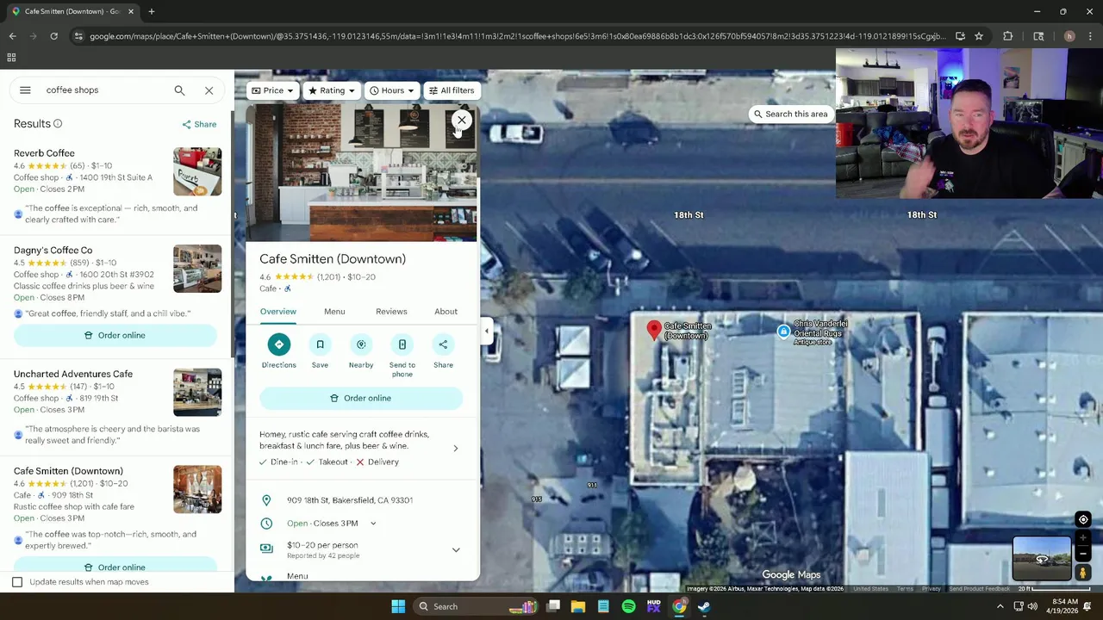Reload the page in Chrome
This screenshot has width=1103, height=620.
53,36
